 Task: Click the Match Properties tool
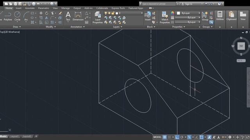[165, 17]
